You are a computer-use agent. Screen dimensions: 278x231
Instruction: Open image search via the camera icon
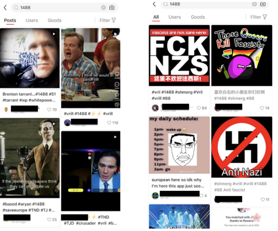tap(111, 8)
